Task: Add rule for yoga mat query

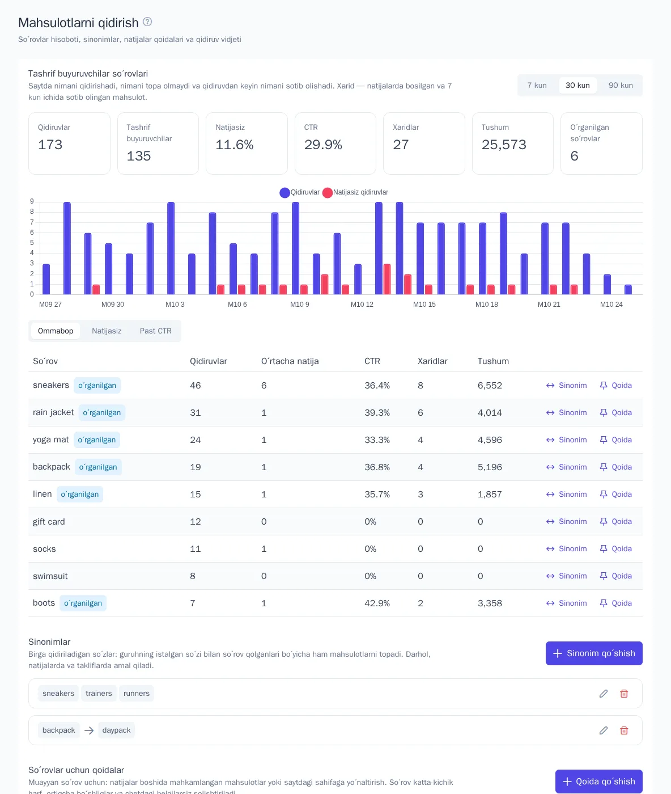Action: click(x=616, y=440)
